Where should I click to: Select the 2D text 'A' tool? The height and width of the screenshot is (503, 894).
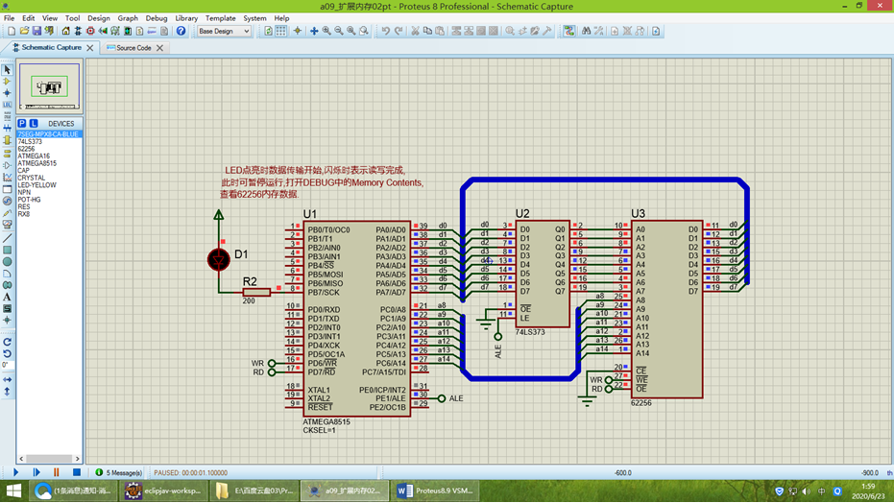point(7,297)
